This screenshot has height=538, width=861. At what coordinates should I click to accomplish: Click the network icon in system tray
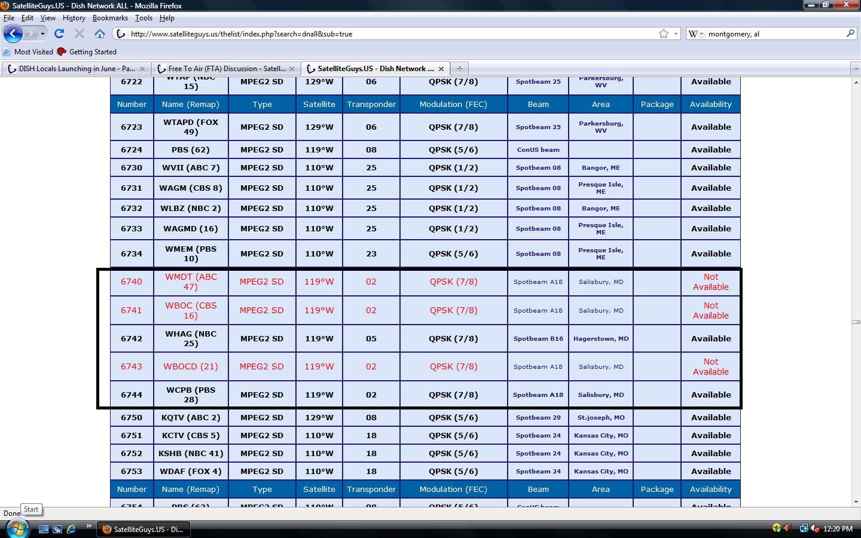pos(804,528)
